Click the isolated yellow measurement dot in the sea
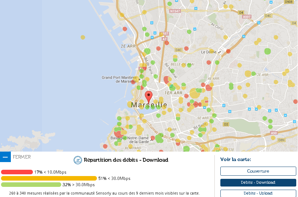This screenshot has height=197, width=298. click(83, 37)
